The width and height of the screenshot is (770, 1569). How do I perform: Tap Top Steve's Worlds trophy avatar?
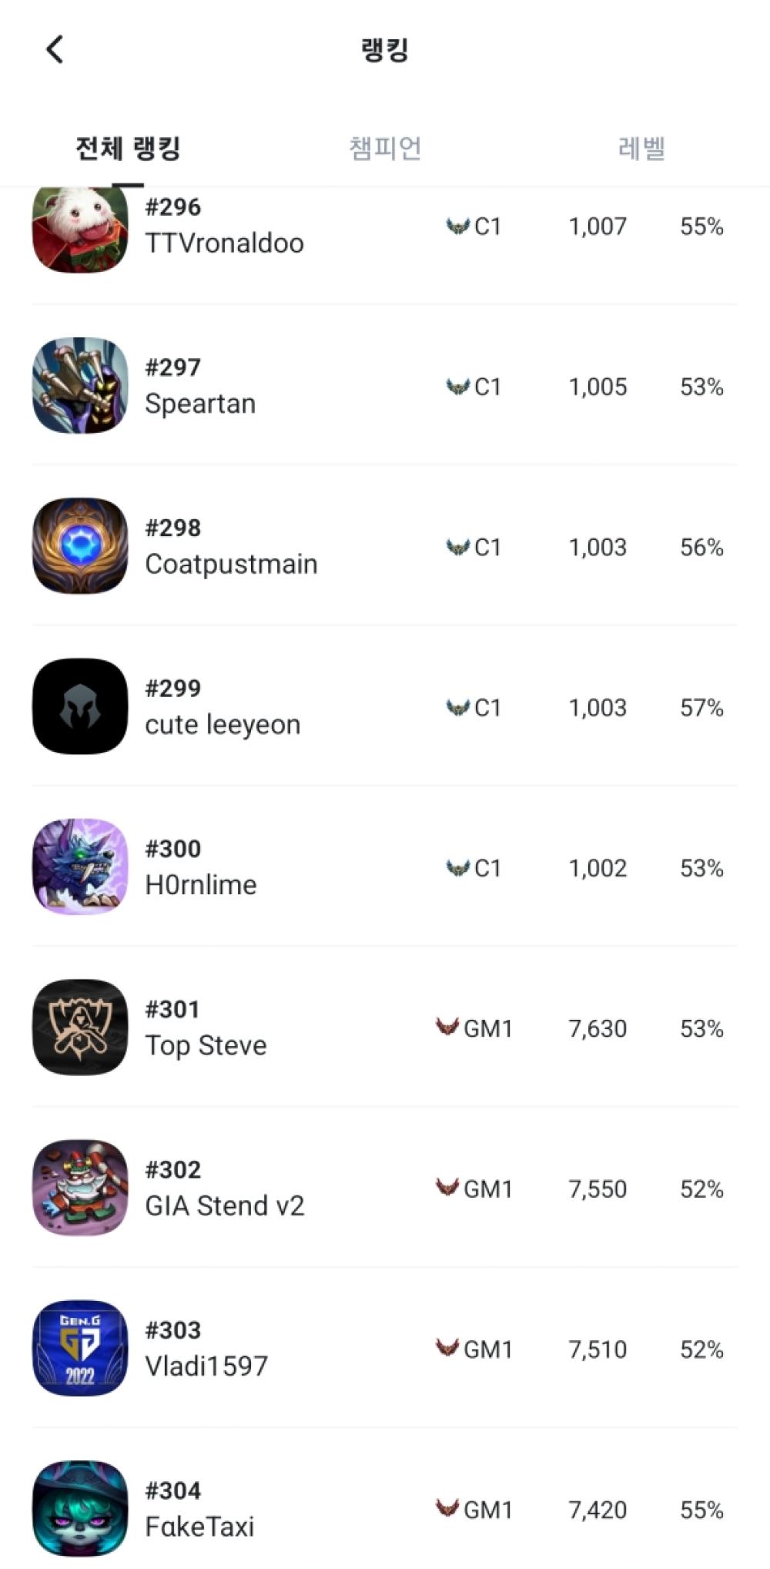click(80, 1027)
